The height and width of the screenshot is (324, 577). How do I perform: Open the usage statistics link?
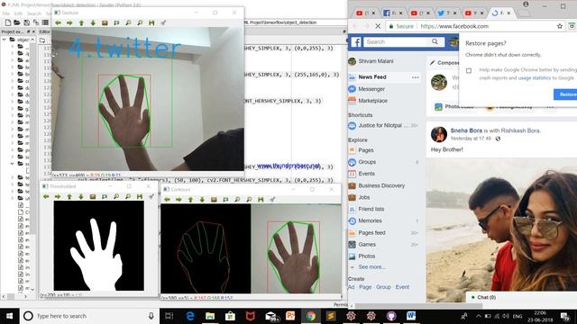pyautogui.click(x=535, y=78)
